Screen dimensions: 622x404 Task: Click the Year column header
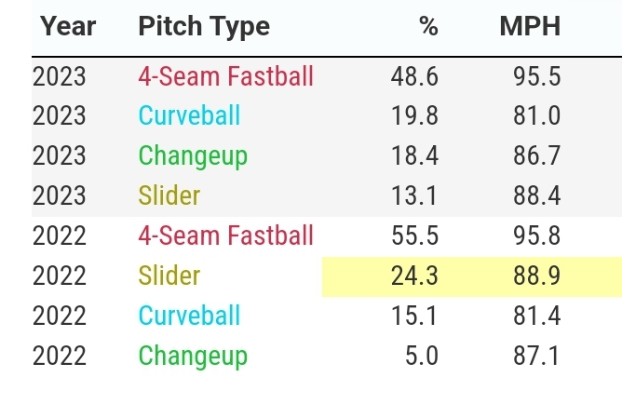tap(68, 26)
